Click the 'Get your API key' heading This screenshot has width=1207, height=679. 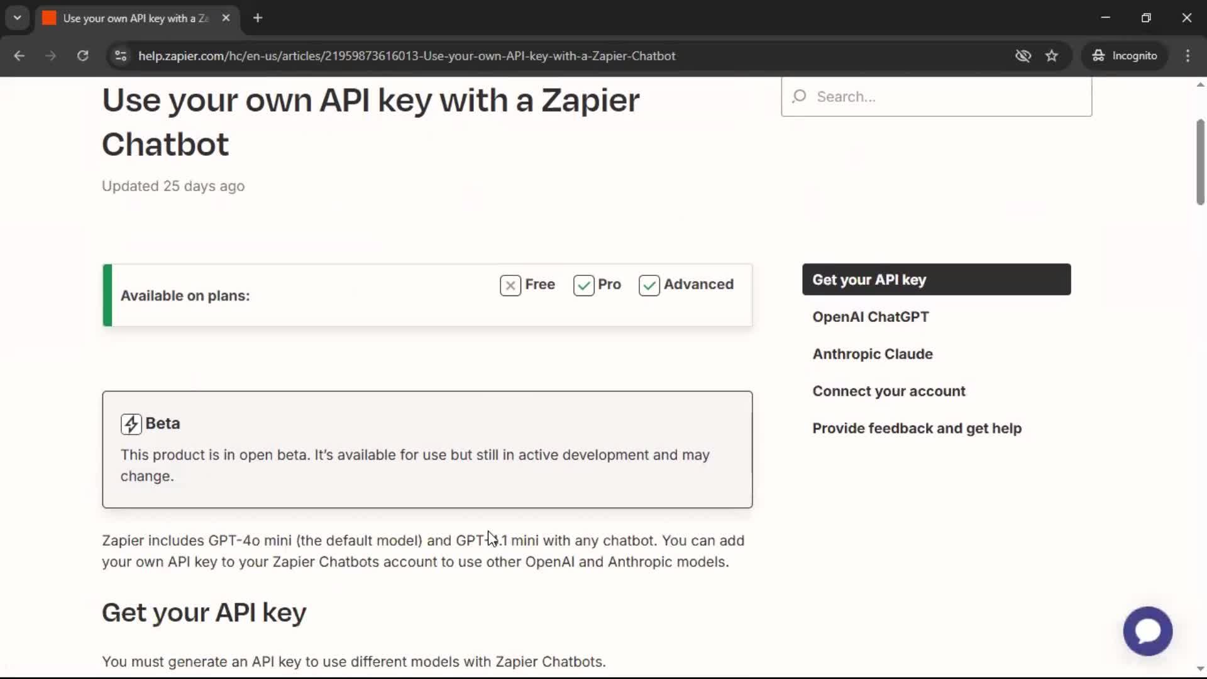click(204, 613)
